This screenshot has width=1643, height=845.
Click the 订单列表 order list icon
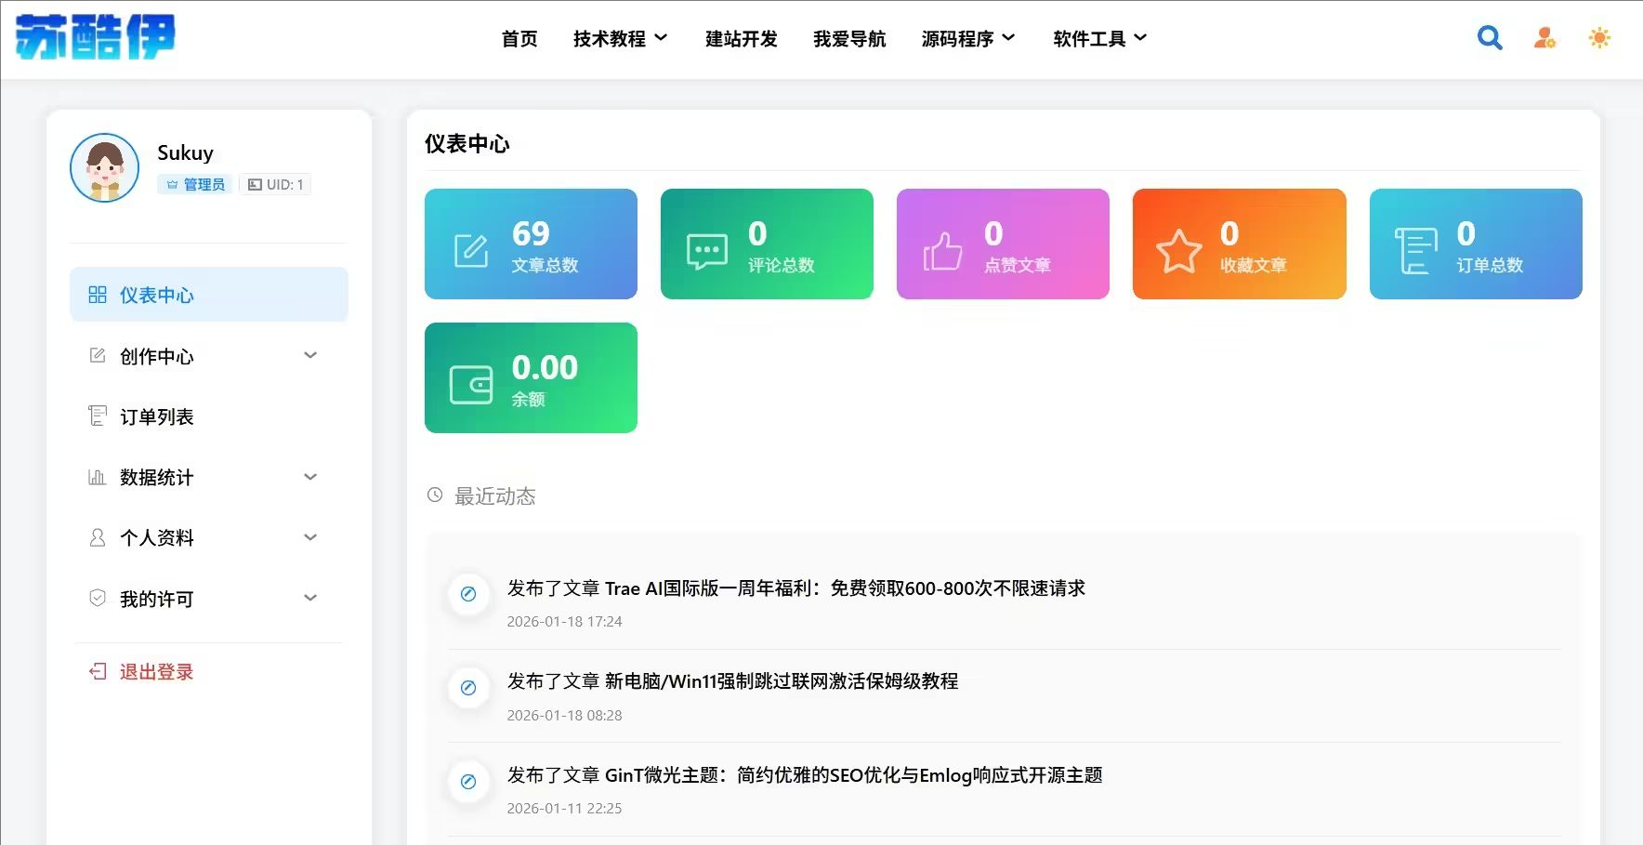click(97, 416)
